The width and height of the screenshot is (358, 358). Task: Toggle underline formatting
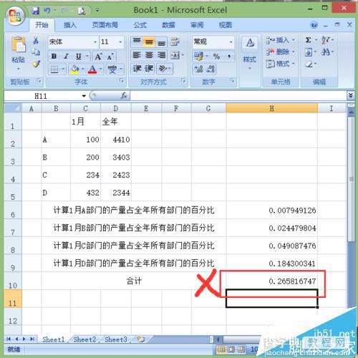[79, 57]
